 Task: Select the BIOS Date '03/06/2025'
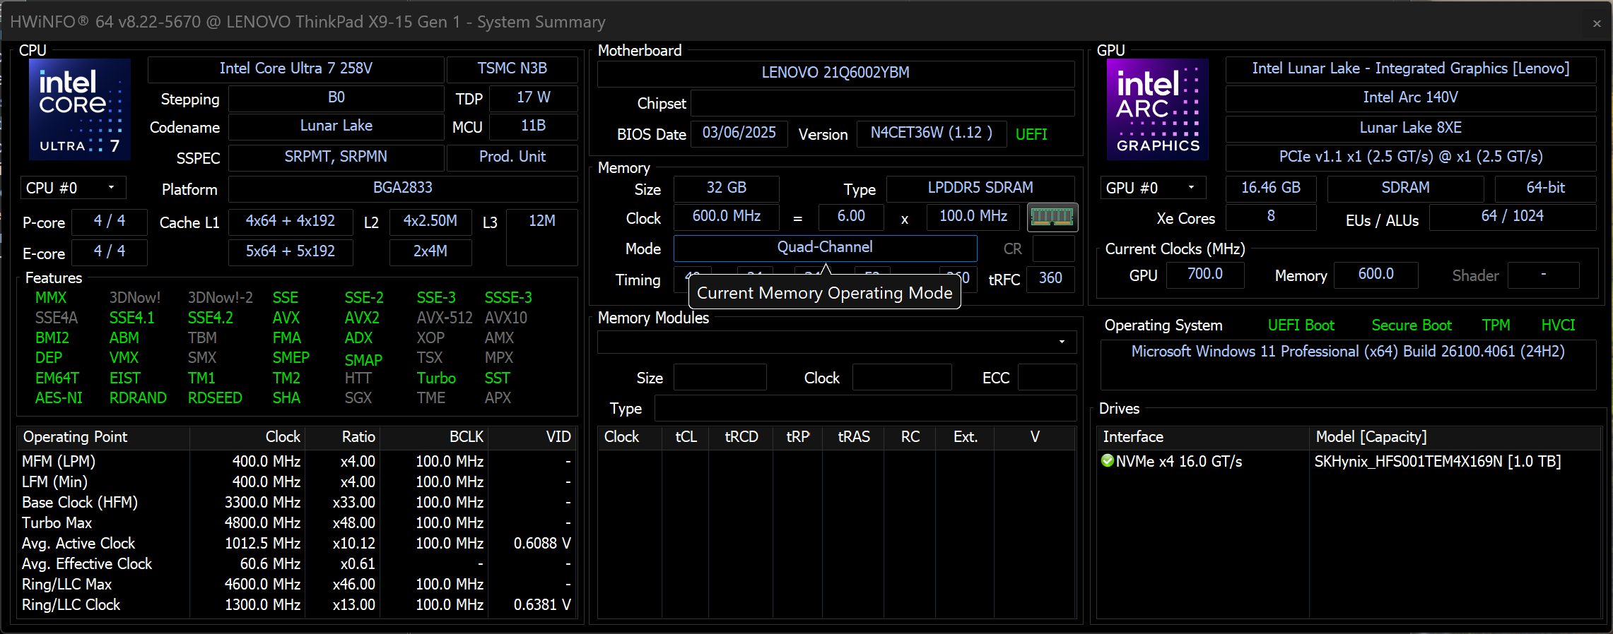click(x=739, y=133)
